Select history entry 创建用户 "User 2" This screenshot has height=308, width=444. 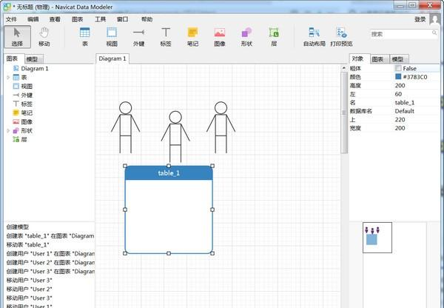coord(50,262)
